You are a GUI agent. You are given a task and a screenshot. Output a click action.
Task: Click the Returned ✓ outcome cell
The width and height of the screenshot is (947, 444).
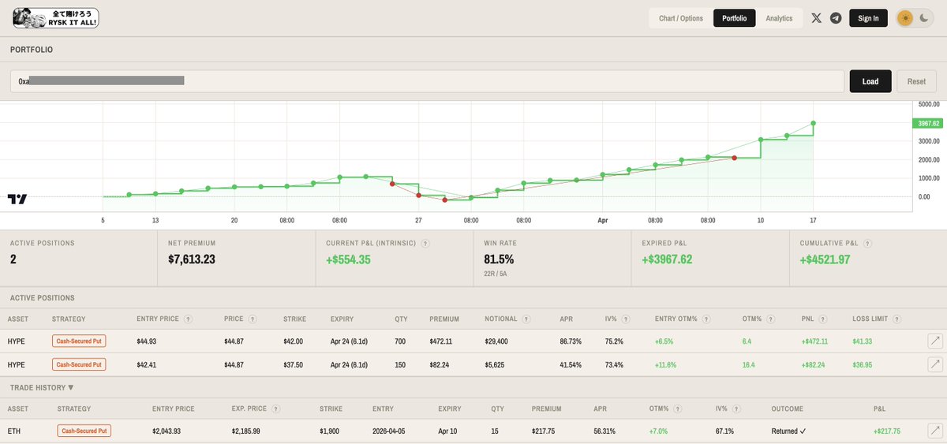pos(788,431)
